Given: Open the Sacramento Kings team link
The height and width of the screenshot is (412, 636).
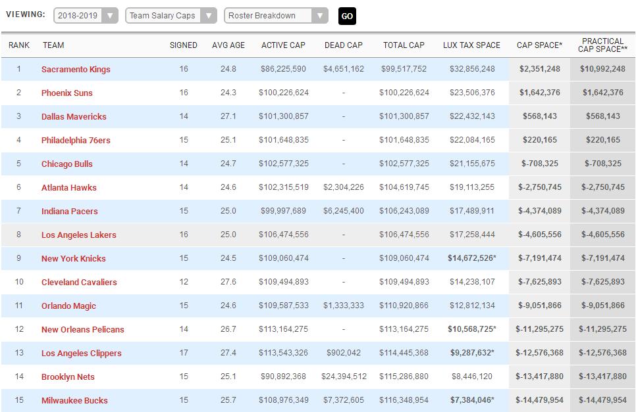Looking at the screenshot, I should [x=76, y=69].
